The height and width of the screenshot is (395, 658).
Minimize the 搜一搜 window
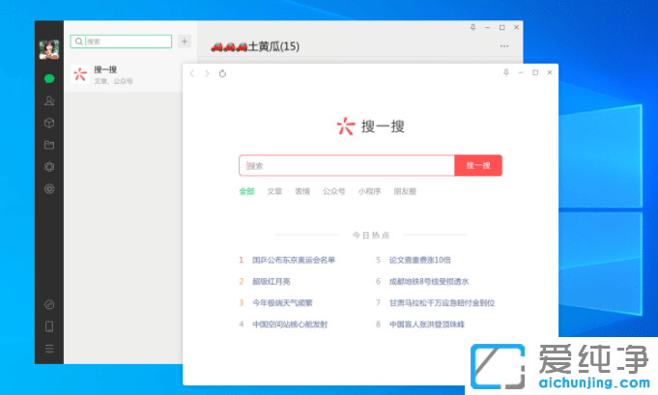click(521, 72)
